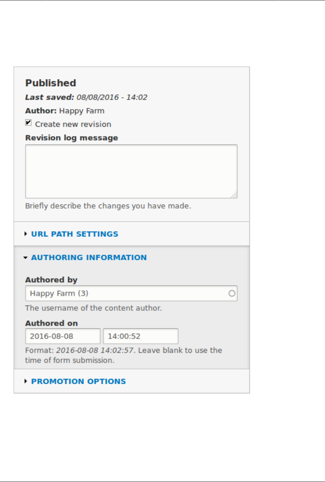Click the 'Revision log message' field label

(72, 138)
